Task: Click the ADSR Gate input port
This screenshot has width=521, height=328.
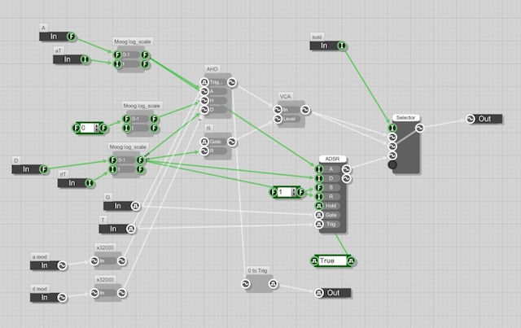Action: point(317,215)
